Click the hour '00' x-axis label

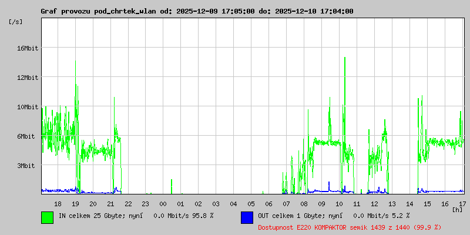pos(163,204)
